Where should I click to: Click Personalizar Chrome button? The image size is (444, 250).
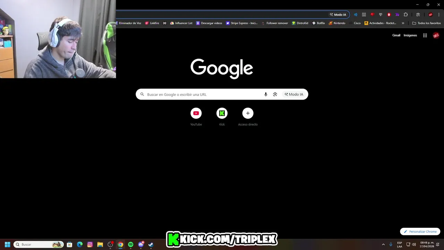click(x=420, y=232)
